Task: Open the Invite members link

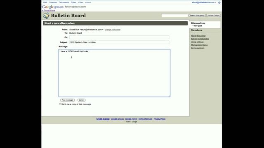Action: (198, 48)
